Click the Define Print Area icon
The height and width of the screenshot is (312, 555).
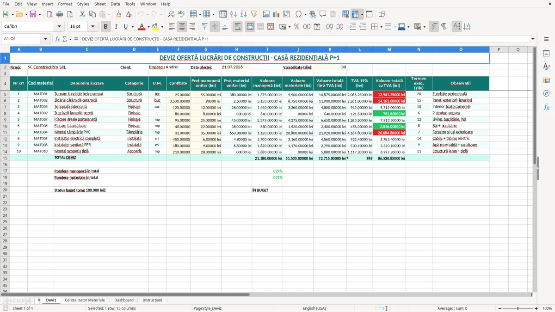[x=346, y=14]
